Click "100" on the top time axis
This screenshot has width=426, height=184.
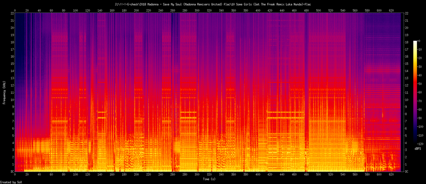click(76, 10)
